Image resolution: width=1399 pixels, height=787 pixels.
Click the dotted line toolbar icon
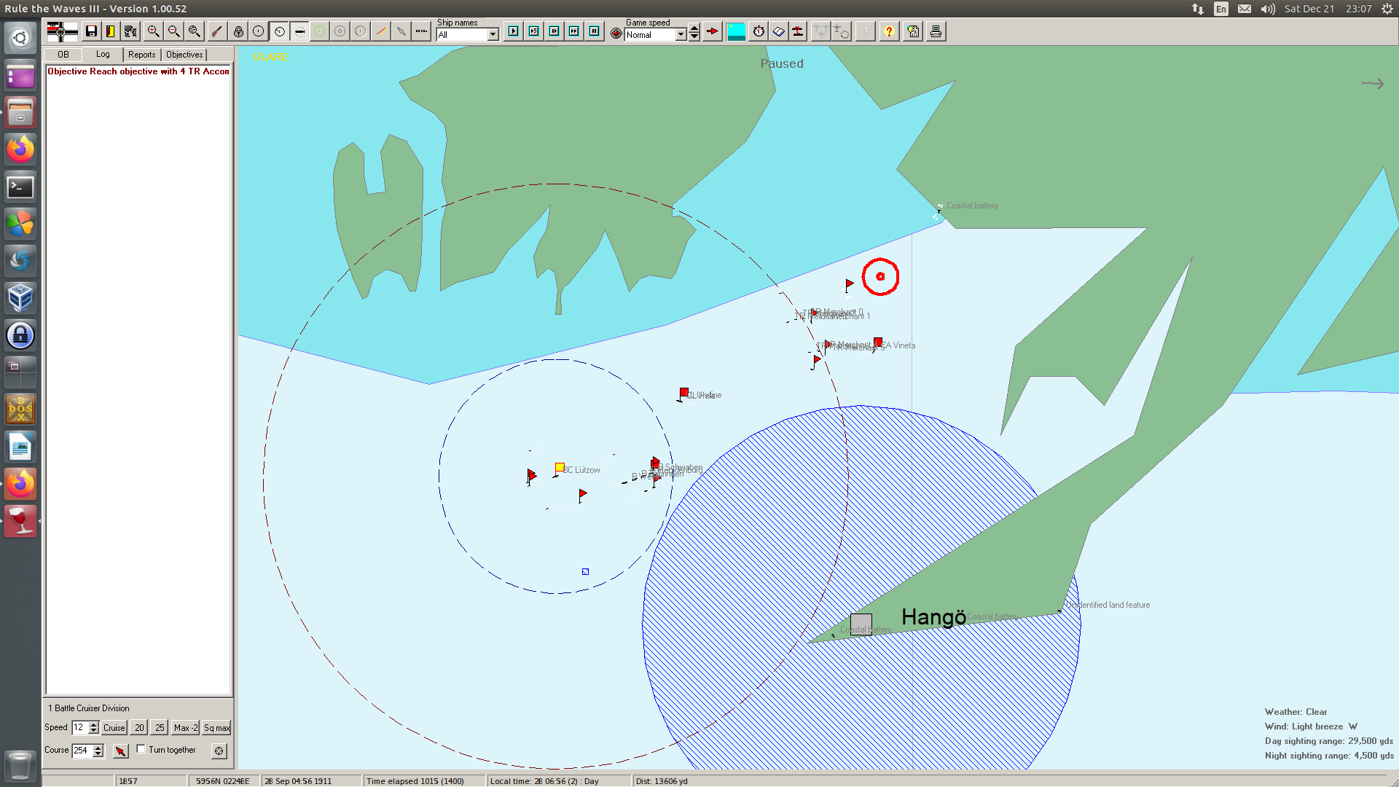pyautogui.click(x=422, y=31)
